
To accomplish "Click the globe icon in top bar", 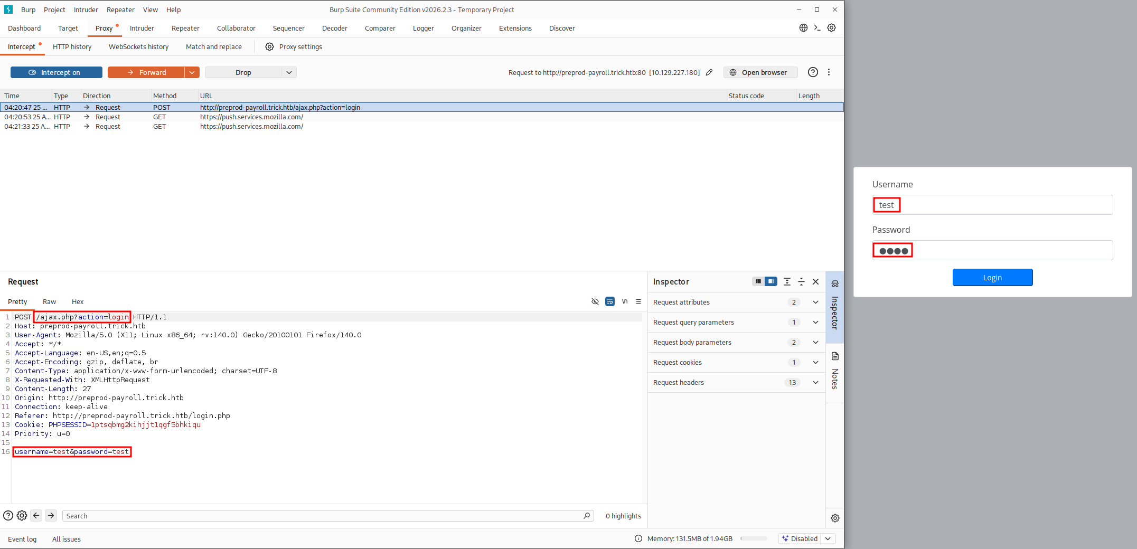I will (803, 28).
